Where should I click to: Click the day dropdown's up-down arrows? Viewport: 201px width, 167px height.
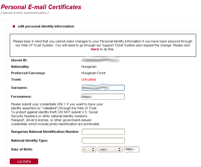tap(93, 149)
